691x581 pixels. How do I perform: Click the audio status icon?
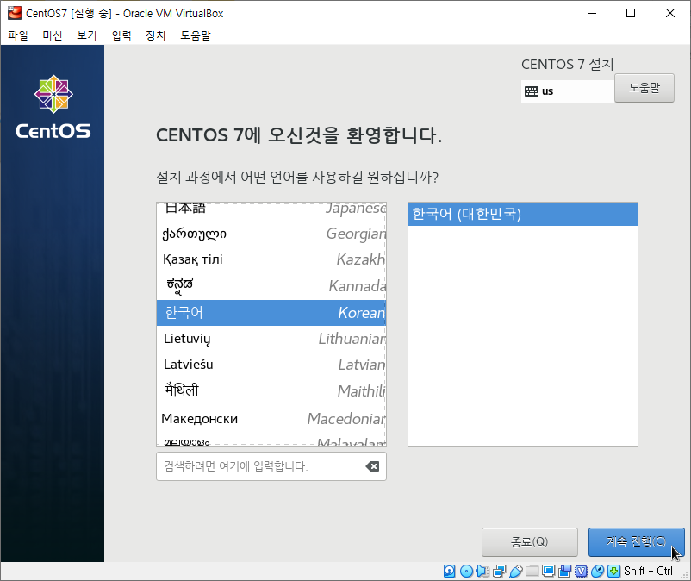click(x=483, y=571)
